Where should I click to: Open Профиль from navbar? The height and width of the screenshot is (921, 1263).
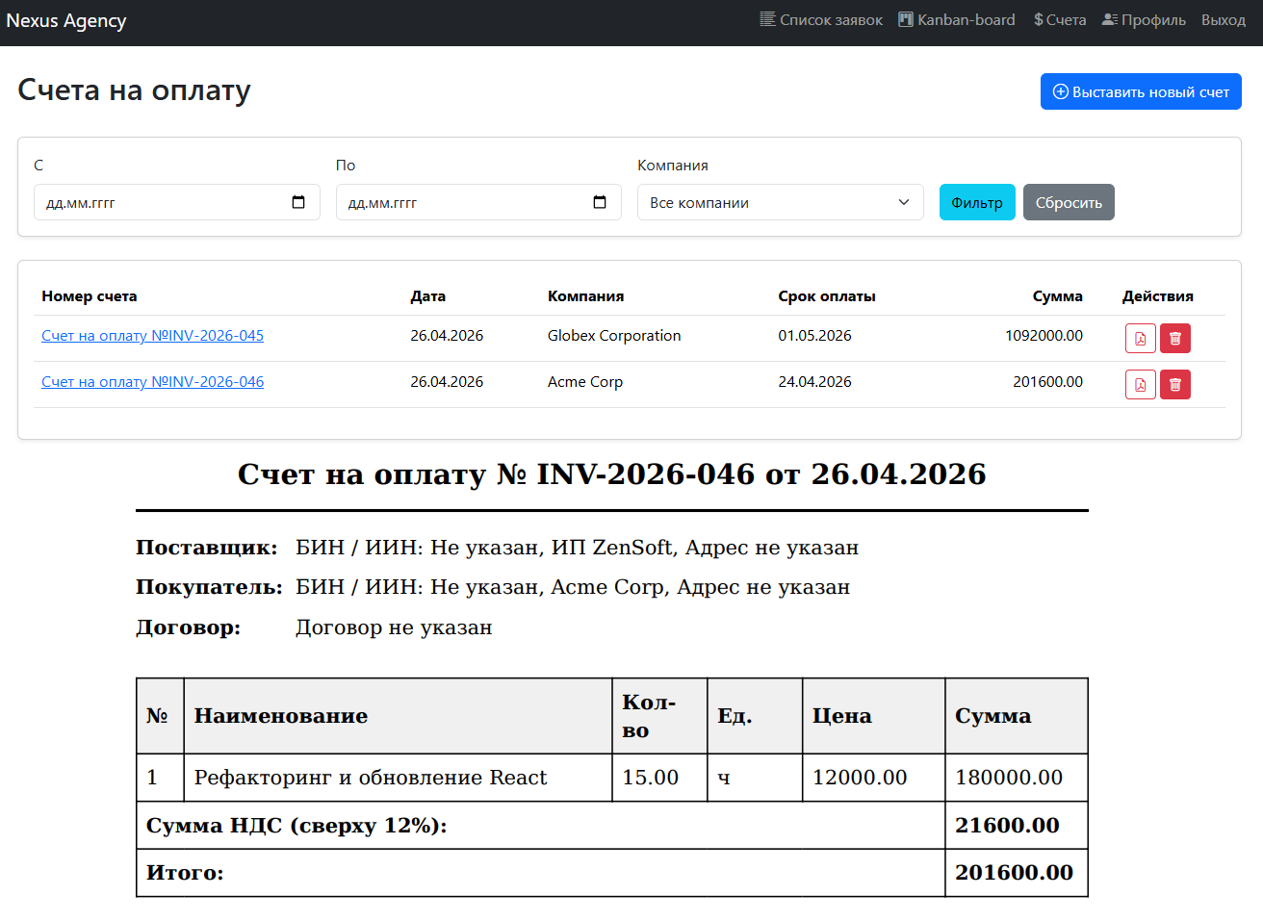click(x=1144, y=20)
